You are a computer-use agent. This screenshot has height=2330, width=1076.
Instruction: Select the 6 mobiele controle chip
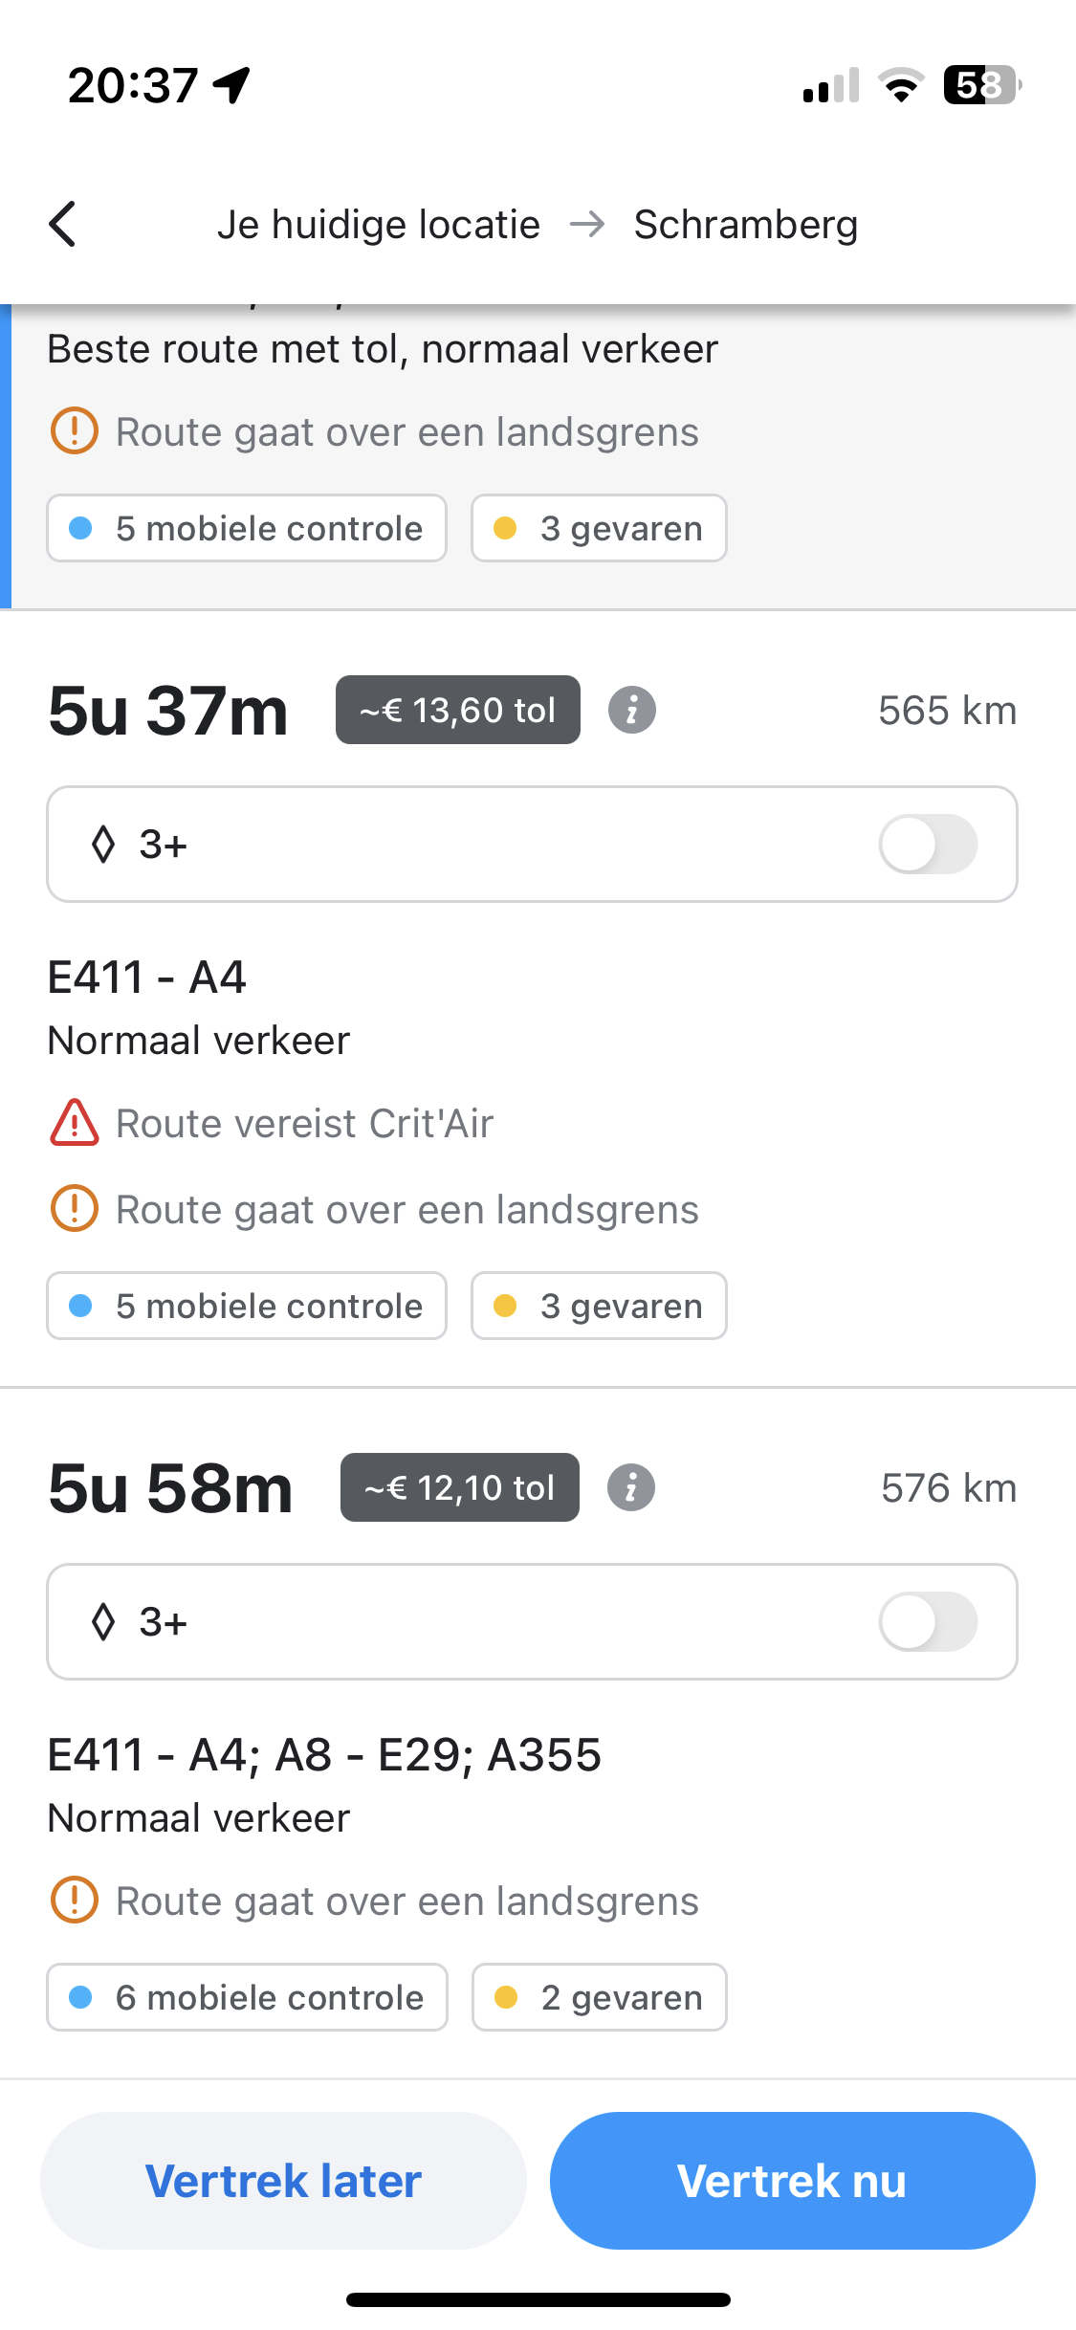pos(247,1997)
